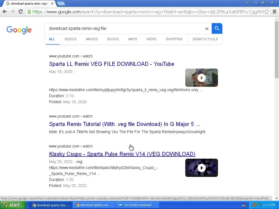Click the 'Posted: May 20, 2022' text

[x=68, y=186]
